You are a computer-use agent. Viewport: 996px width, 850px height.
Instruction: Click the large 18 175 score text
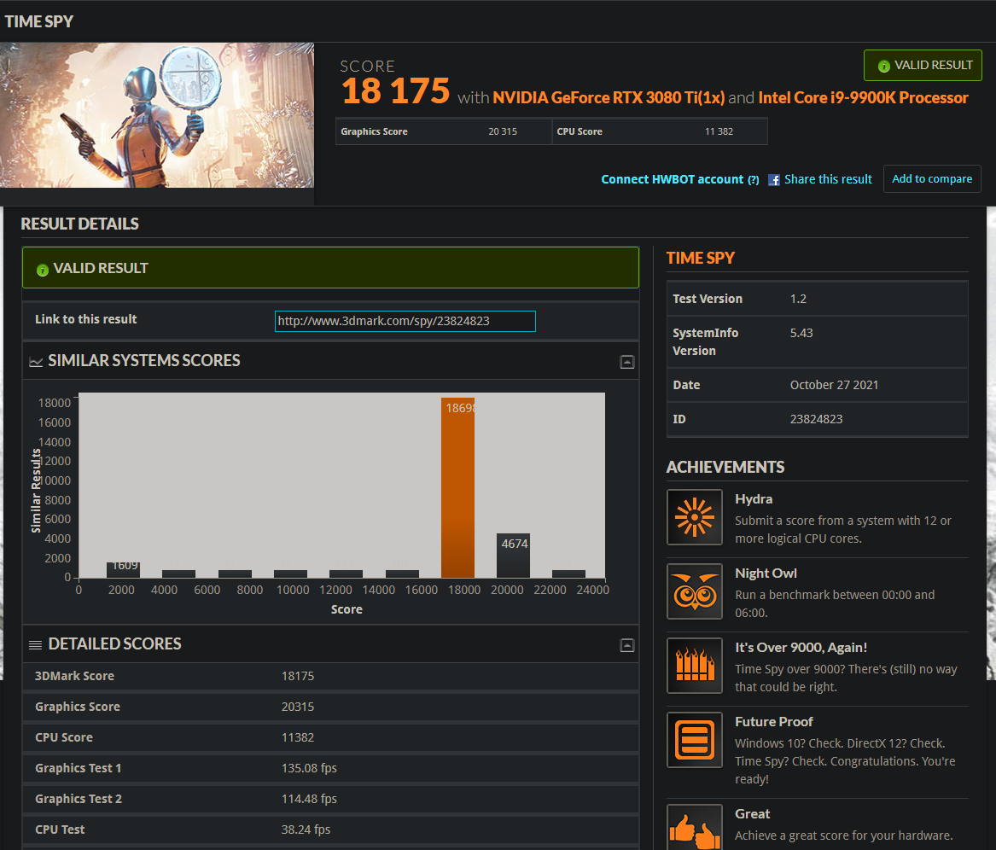[x=395, y=91]
